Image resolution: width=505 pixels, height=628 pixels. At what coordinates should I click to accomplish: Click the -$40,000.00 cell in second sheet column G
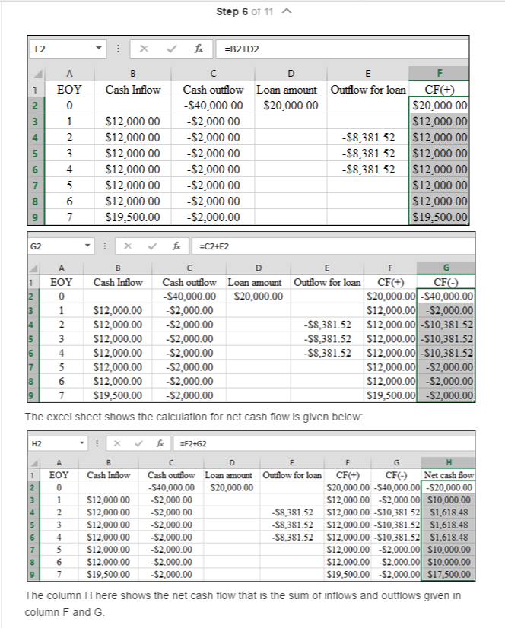click(x=446, y=297)
